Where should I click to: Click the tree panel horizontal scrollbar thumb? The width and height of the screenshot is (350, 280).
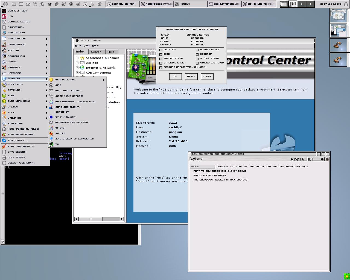90,219
